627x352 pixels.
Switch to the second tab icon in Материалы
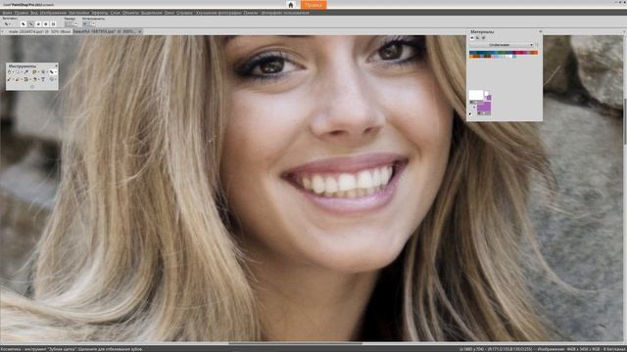pyautogui.click(x=477, y=37)
